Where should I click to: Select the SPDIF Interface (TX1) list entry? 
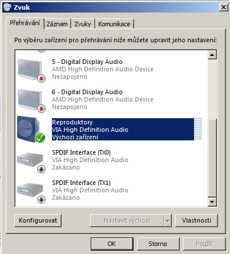click(x=111, y=190)
